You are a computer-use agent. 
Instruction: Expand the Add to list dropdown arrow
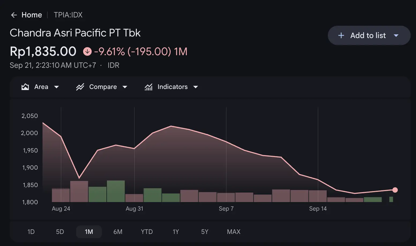pos(396,35)
